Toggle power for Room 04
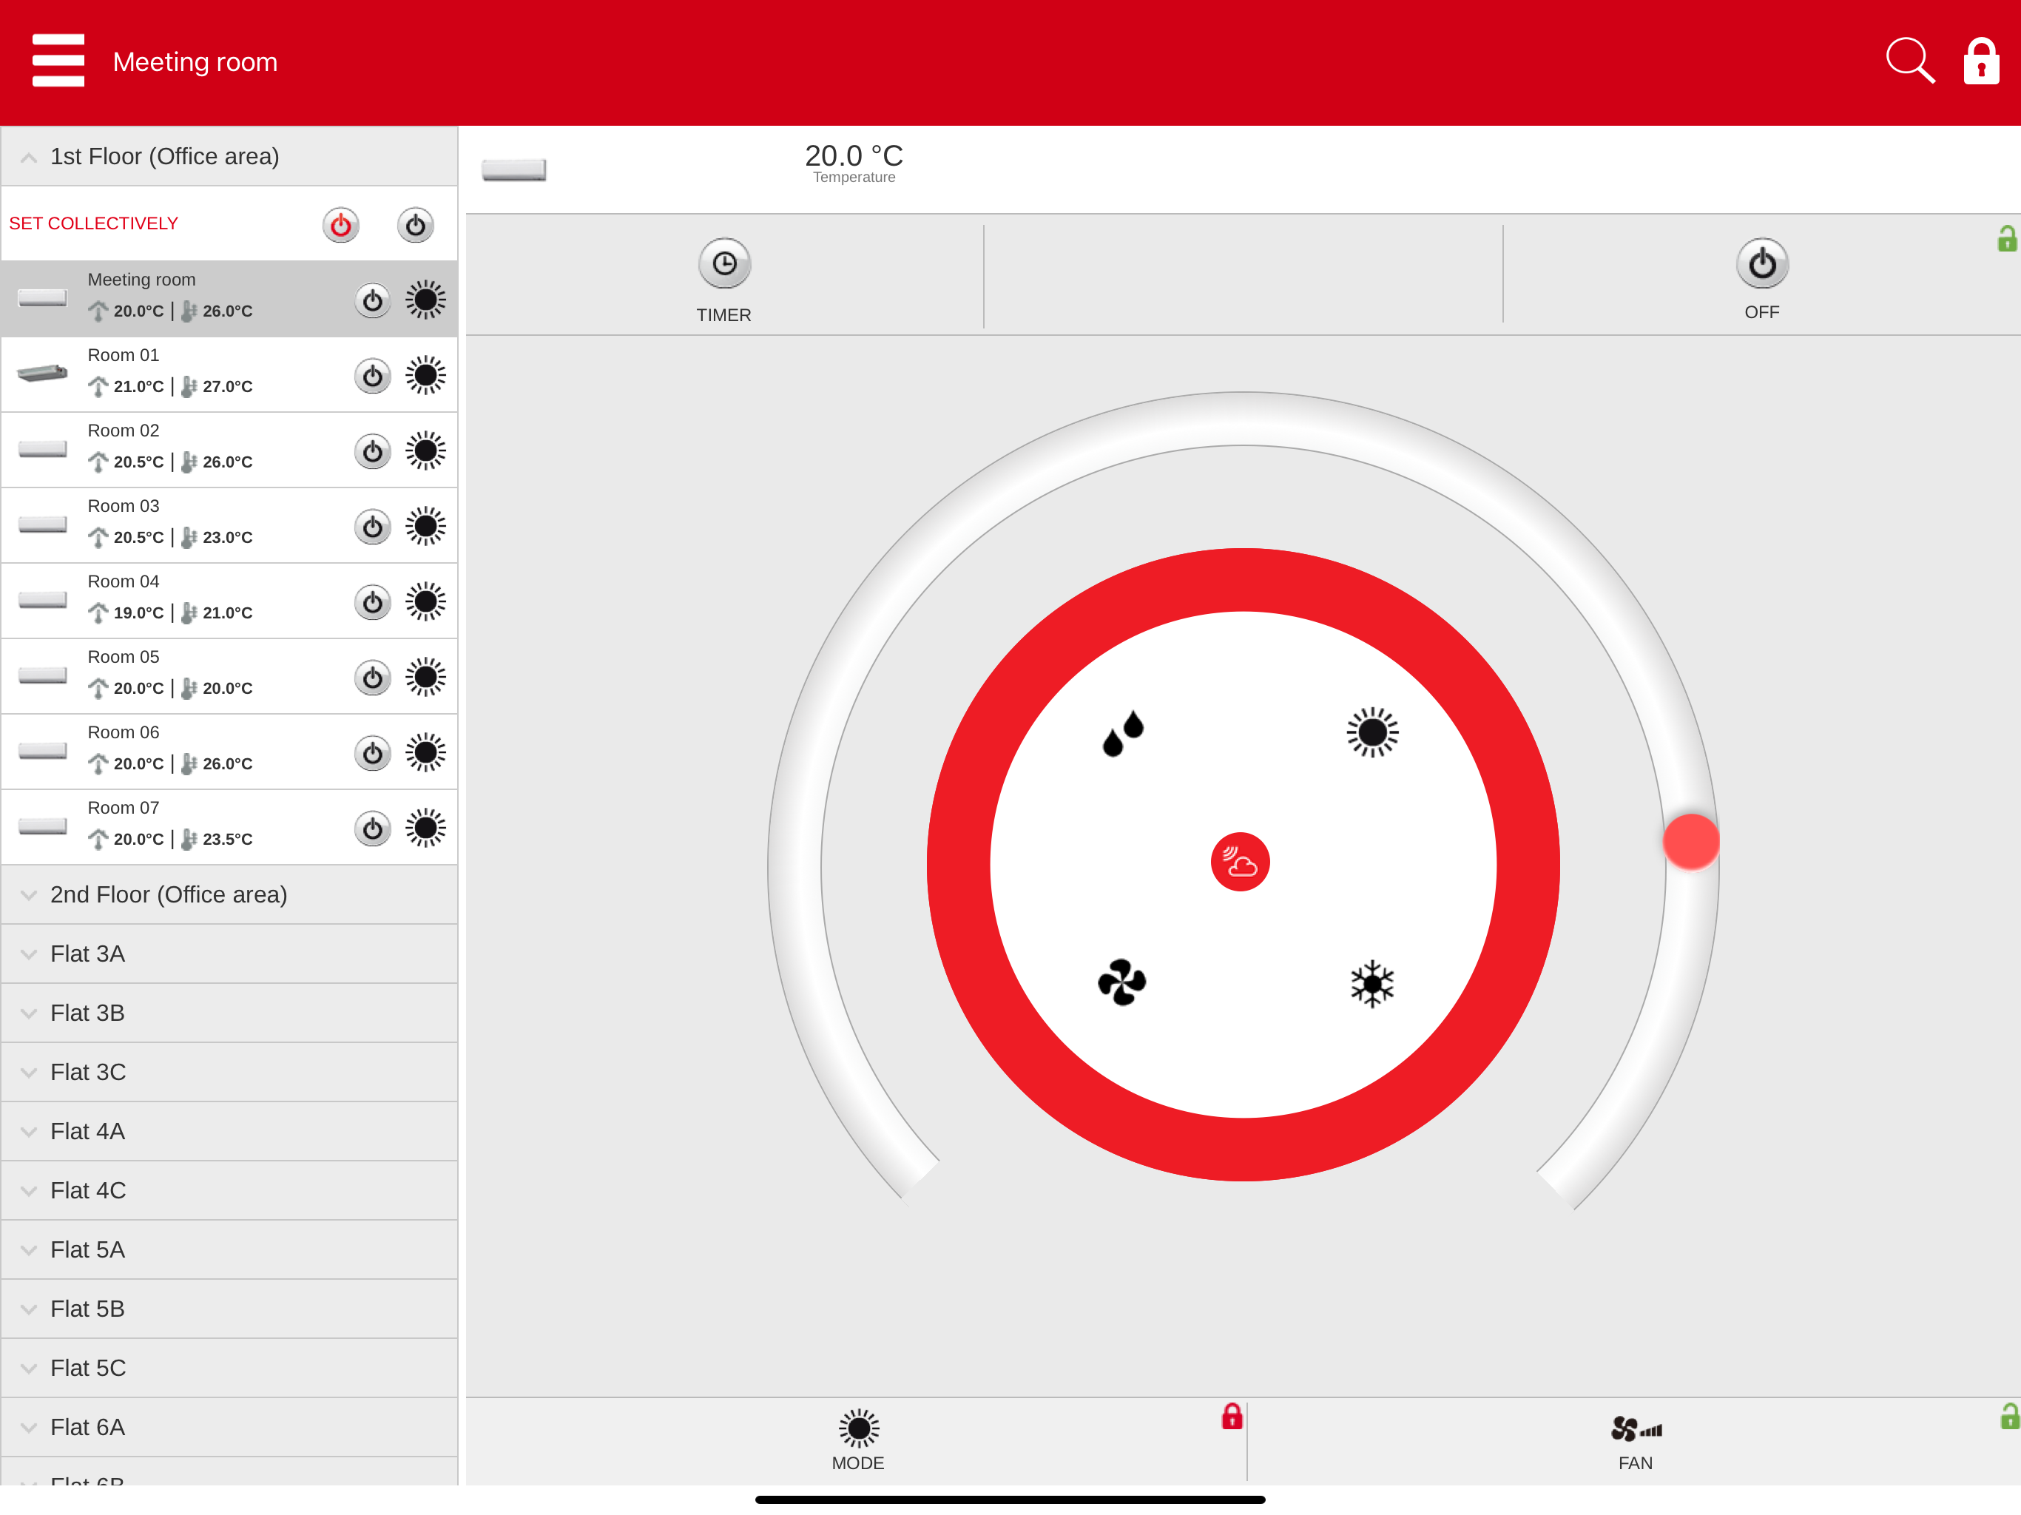The height and width of the screenshot is (1515, 2021). pos(373,602)
